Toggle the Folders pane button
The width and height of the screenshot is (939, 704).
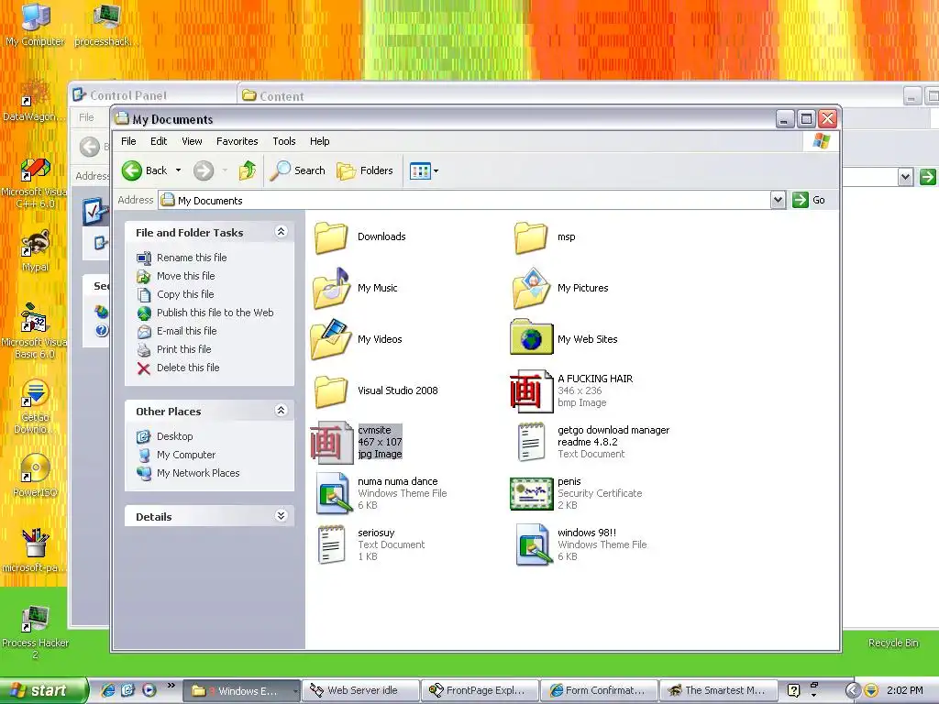(x=365, y=170)
